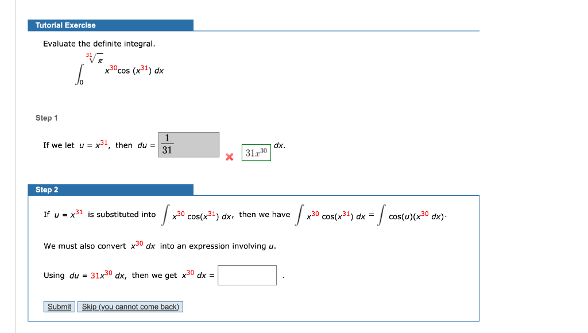
Task: Click the red X incorrect-answer indicator
Action: pos(230,156)
